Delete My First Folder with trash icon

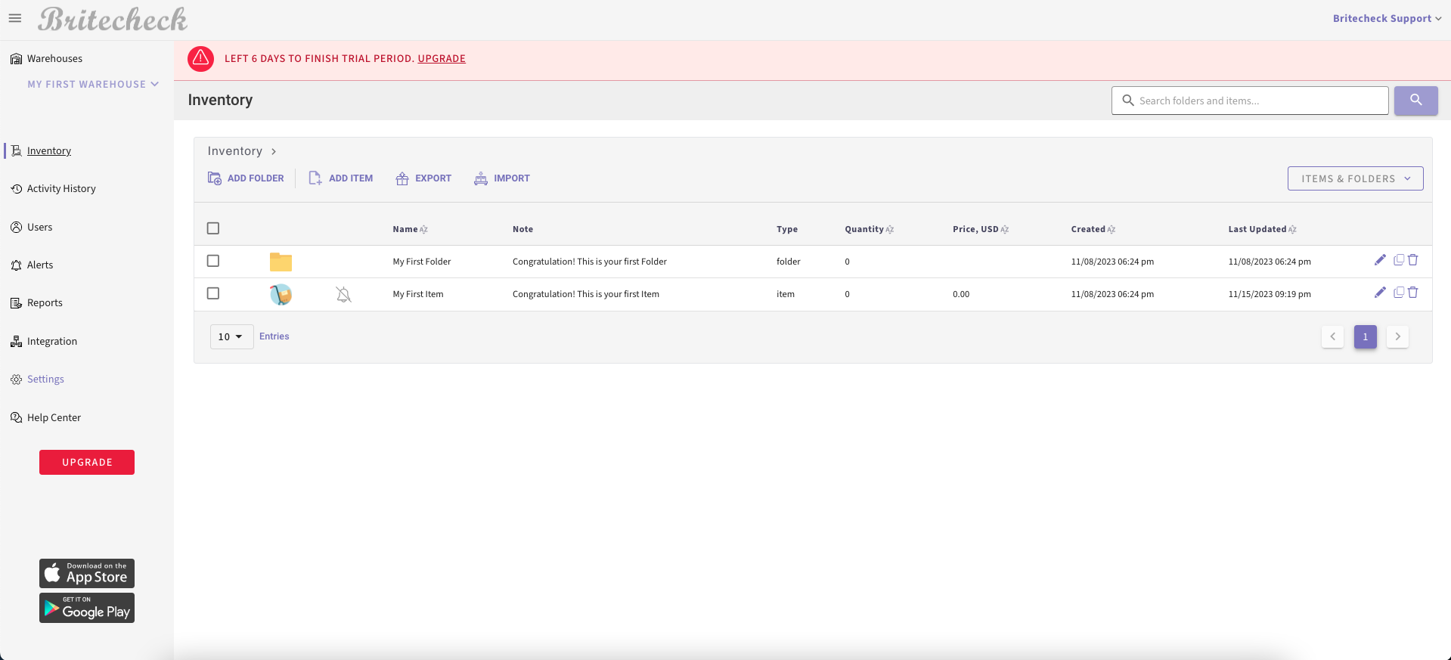pos(1412,260)
